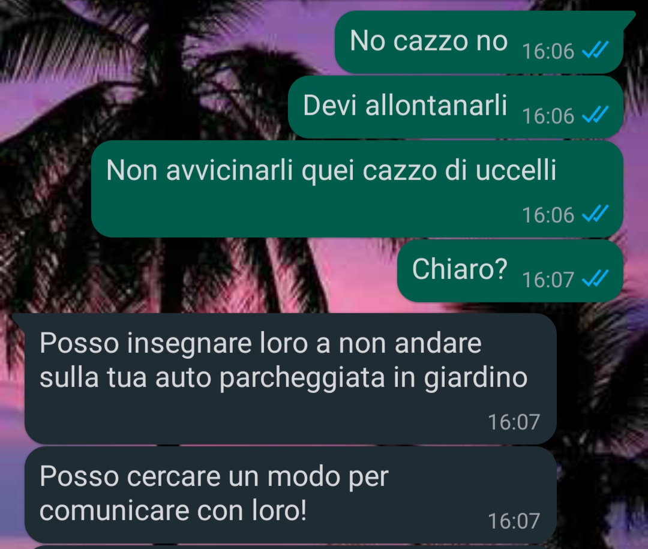Select the 'Non avvicinarli quei cazzo di uccelli' message
The height and width of the screenshot is (549, 648).
(357, 188)
